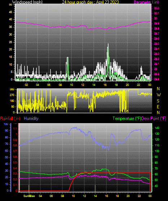This screenshot has width=168, height=201.
Task: Click the '22' hour label under the windspeed chart
Action: pyautogui.click(x=138, y=85)
